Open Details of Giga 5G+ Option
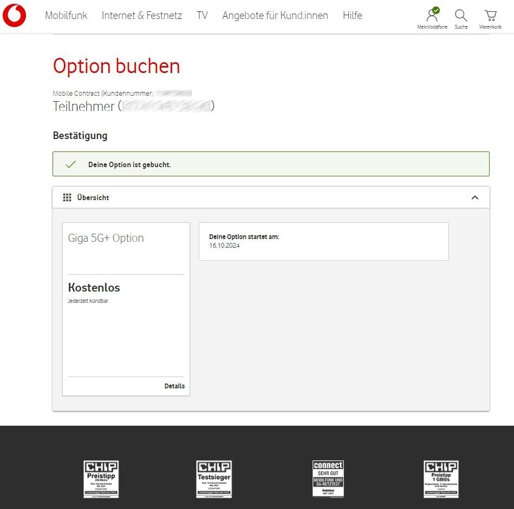Screen dimensions: 514x509 point(174,386)
